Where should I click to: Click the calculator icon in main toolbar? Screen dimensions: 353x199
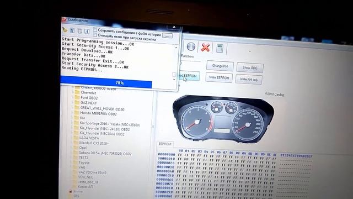coord(220,48)
